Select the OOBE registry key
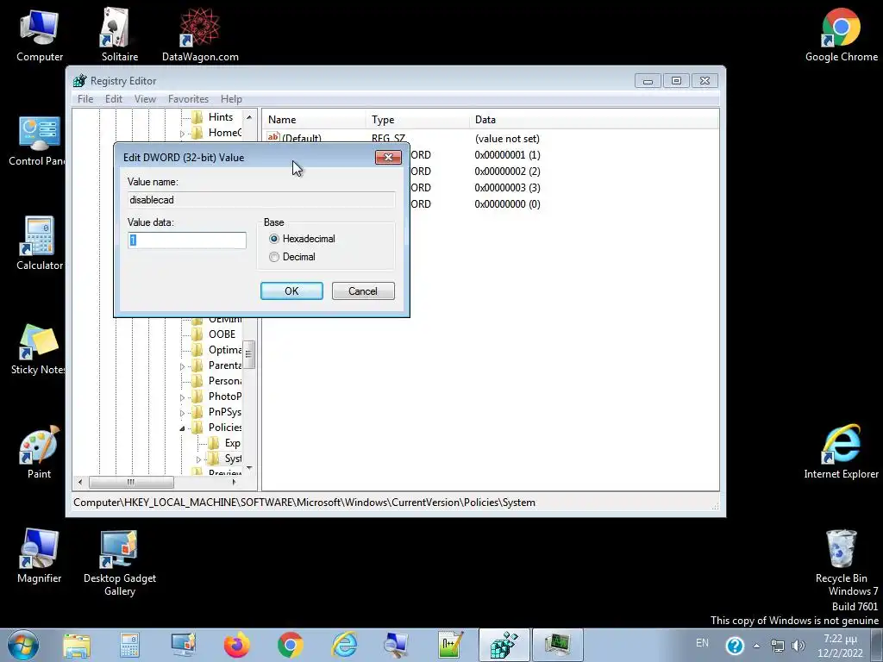The width and height of the screenshot is (883, 662). coord(222,334)
